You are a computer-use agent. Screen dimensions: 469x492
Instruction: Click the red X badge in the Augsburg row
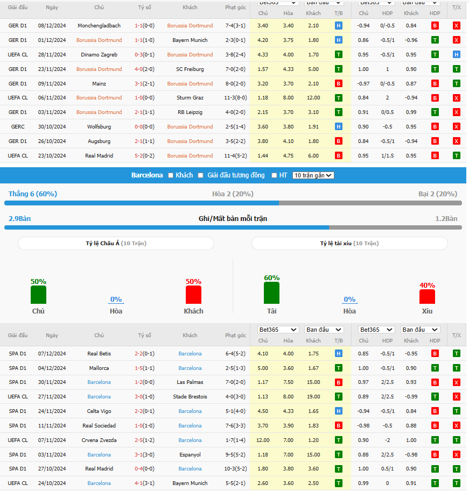tap(456, 141)
